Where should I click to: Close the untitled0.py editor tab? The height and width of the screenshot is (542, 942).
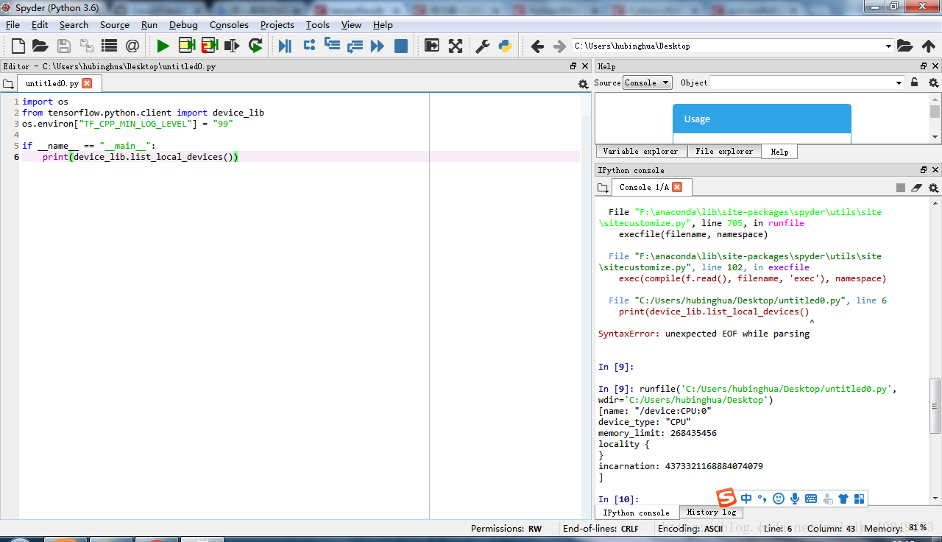coord(87,83)
